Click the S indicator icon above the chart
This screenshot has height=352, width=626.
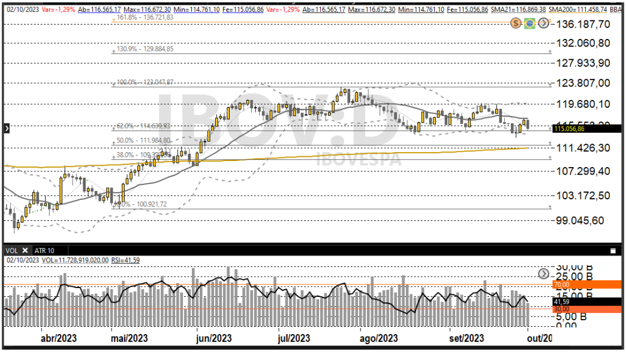[x=514, y=24]
